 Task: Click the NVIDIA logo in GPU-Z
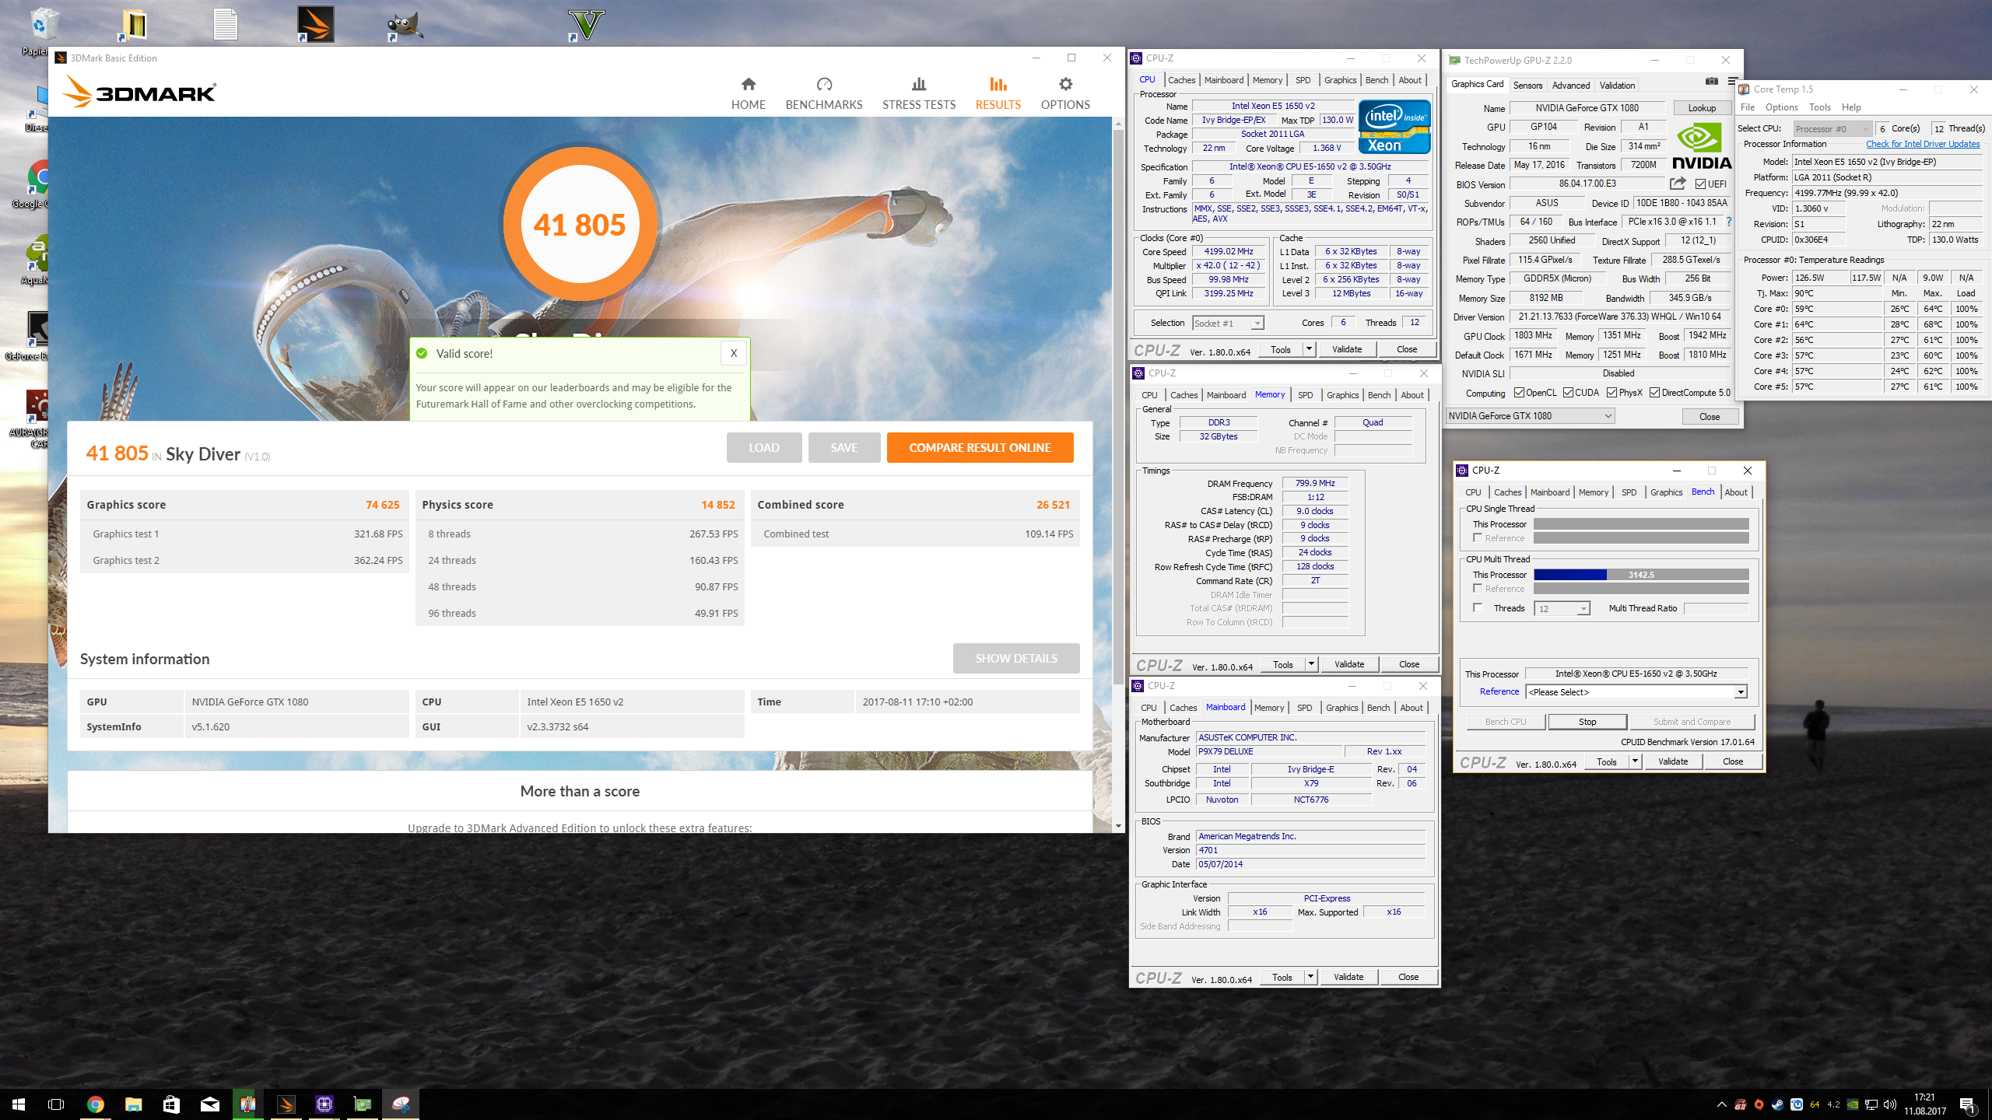1701,146
